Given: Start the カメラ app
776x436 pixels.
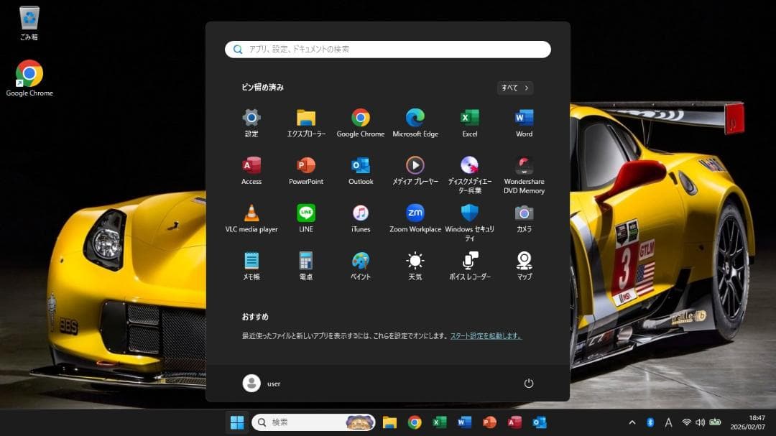Looking at the screenshot, I should click(x=524, y=213).
